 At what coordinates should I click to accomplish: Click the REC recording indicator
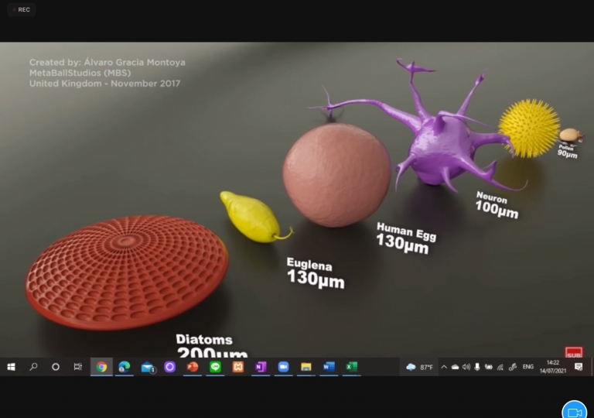21,9
